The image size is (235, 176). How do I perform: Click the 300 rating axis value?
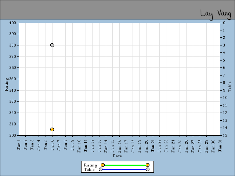point(12,135)
